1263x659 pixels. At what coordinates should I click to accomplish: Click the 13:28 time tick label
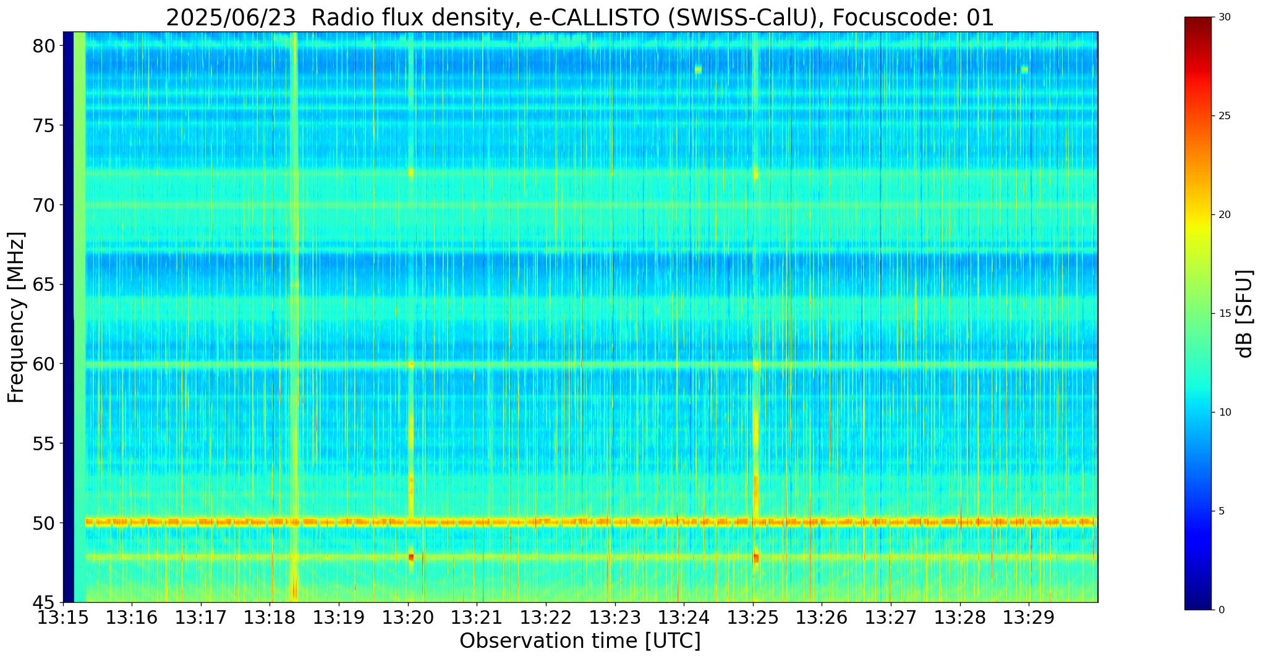959,618
